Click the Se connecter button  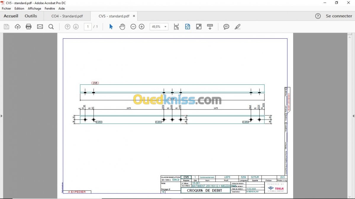point(339,16)
